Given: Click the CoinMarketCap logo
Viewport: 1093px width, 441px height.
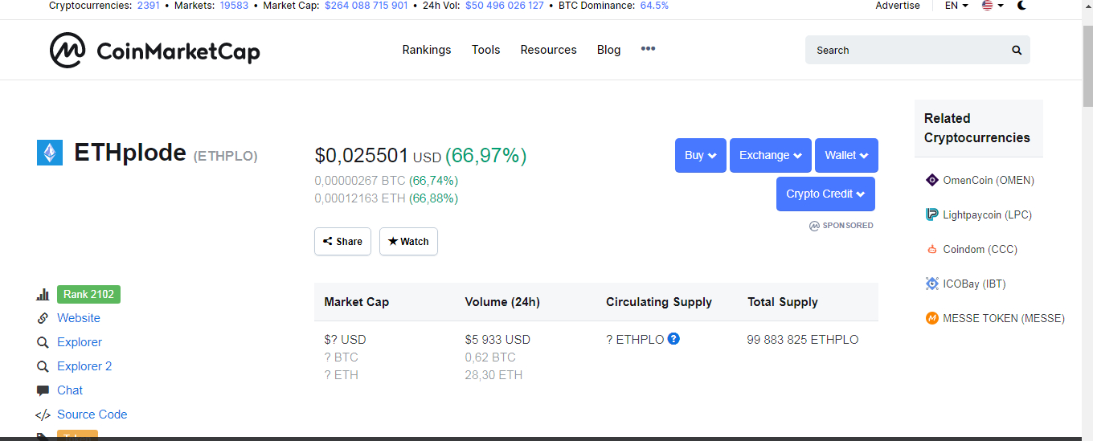Looking at the screenshot, I should pos(154,51).
